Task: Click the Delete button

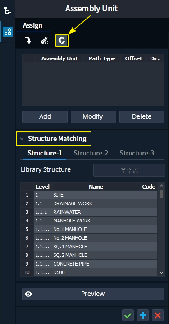Action: point(142,117)
